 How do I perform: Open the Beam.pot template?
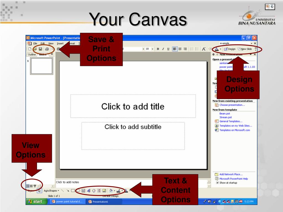click(x=225, y=113)
